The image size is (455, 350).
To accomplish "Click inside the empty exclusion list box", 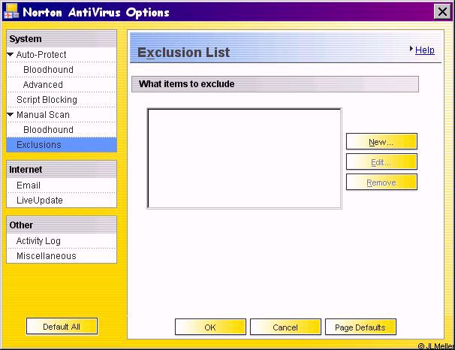I will pos(244,158).
